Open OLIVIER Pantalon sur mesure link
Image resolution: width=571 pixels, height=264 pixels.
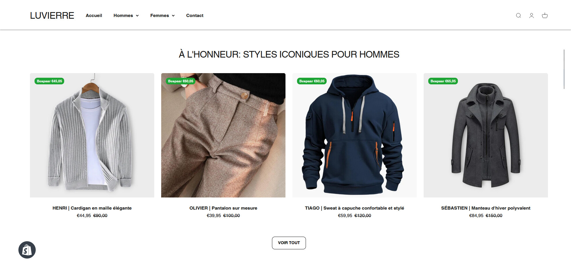coord(223,208)
